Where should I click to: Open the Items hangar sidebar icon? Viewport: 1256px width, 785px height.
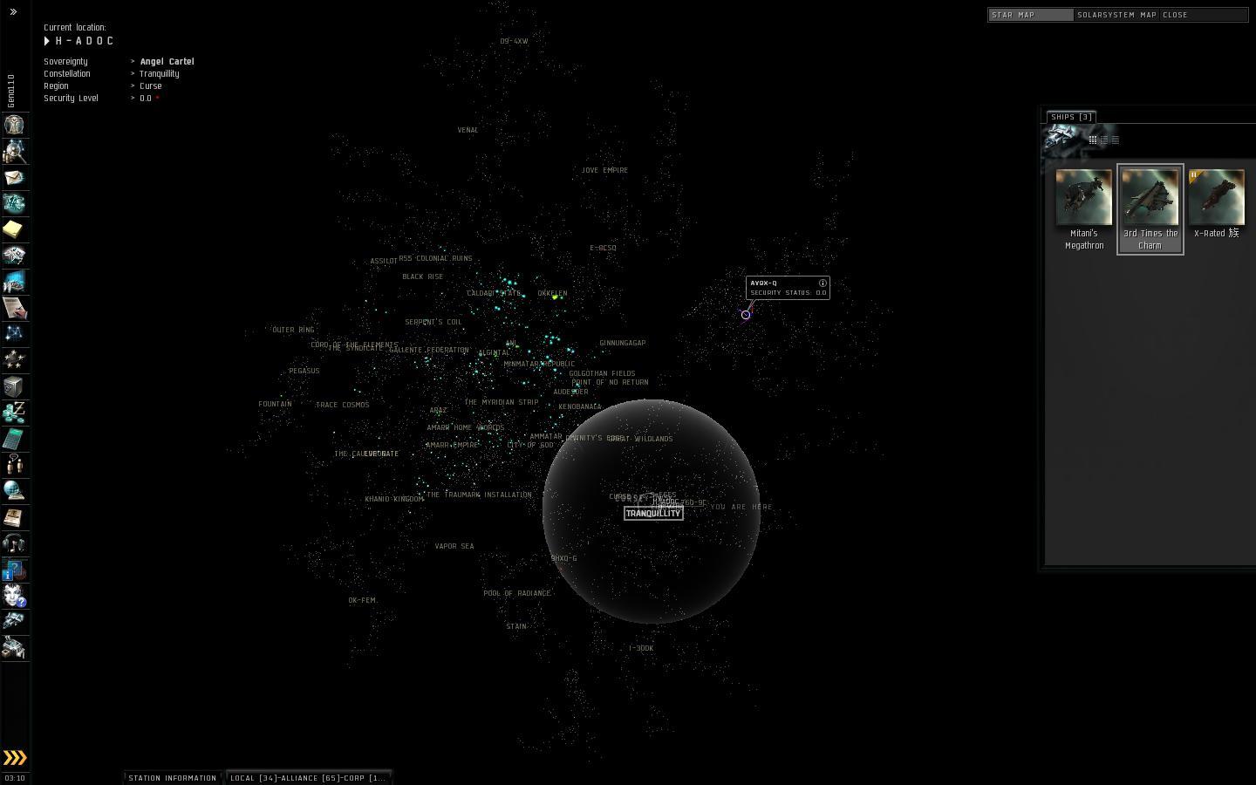14,647
